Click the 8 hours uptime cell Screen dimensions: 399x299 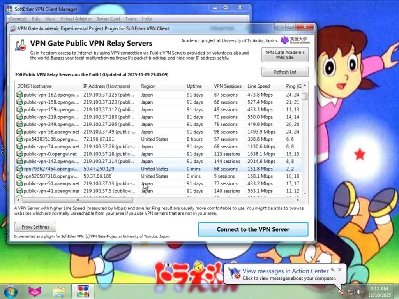tap(195, 139)
